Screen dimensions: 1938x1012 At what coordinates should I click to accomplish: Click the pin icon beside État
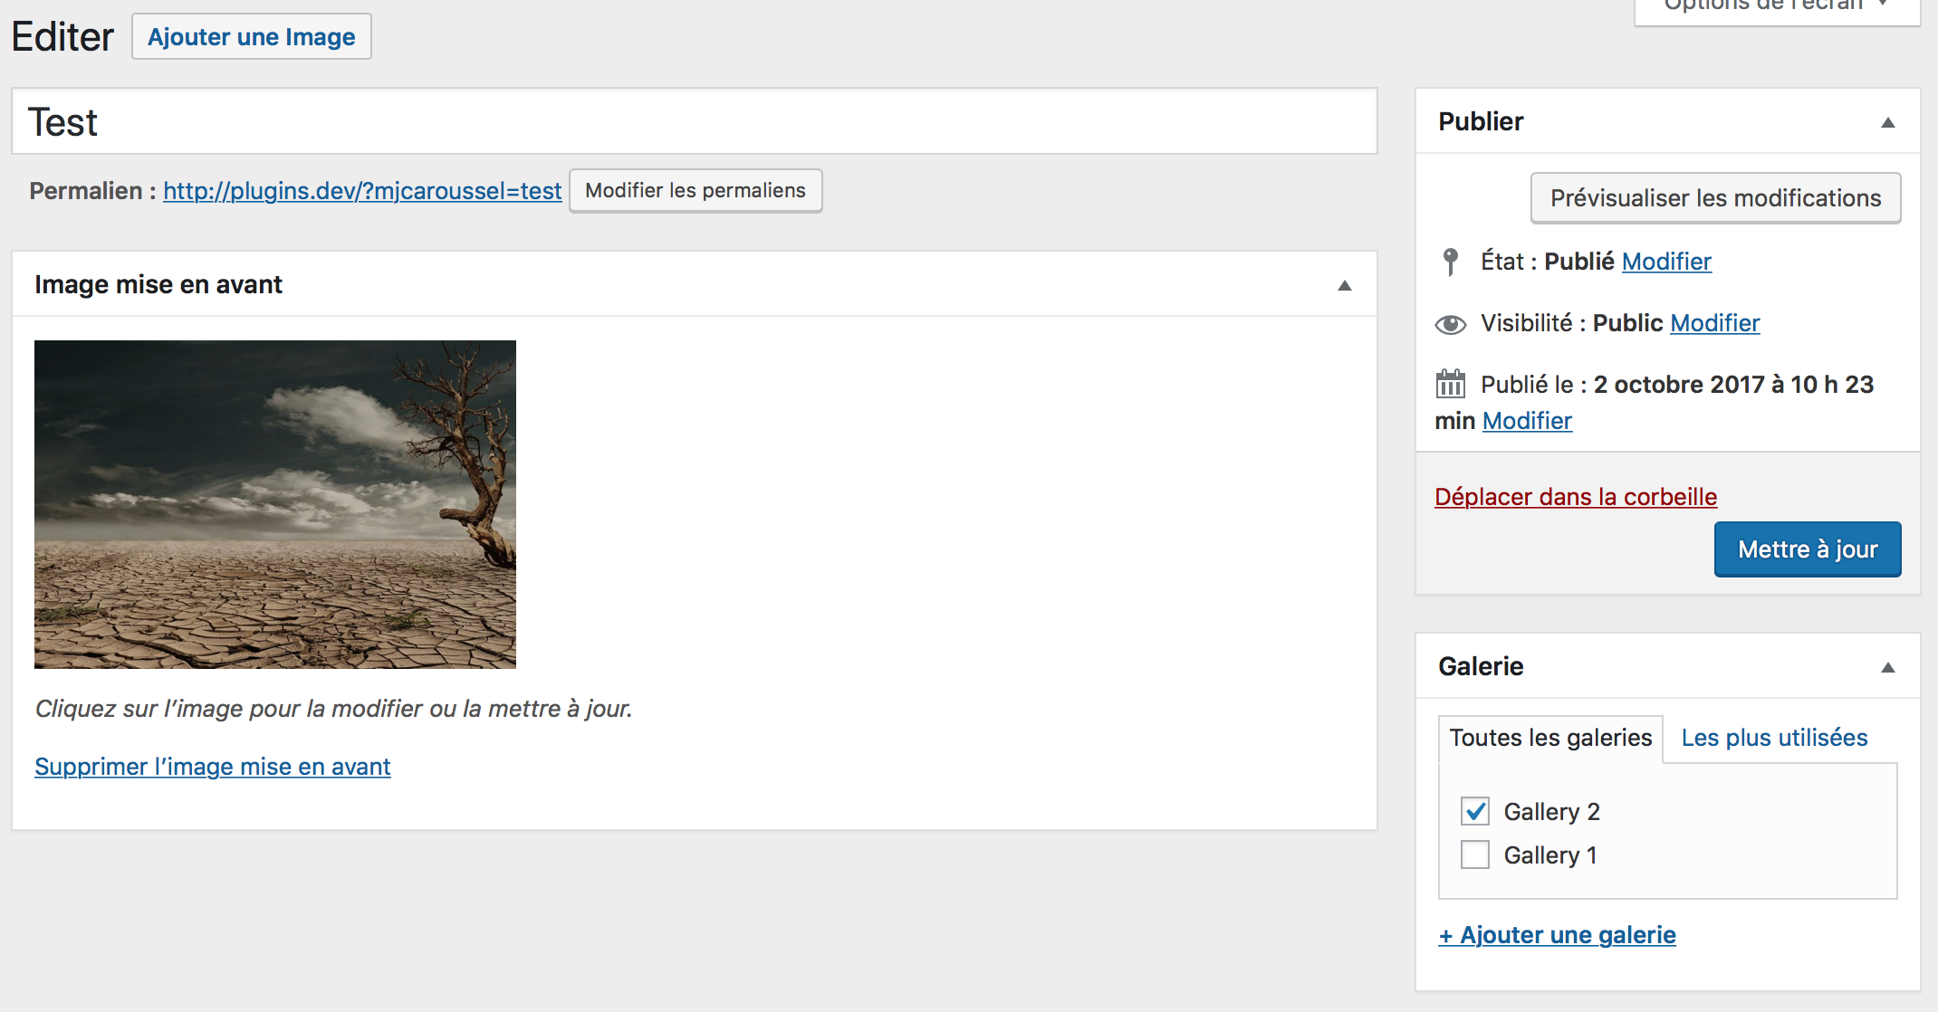click(x=1450, y=262)
